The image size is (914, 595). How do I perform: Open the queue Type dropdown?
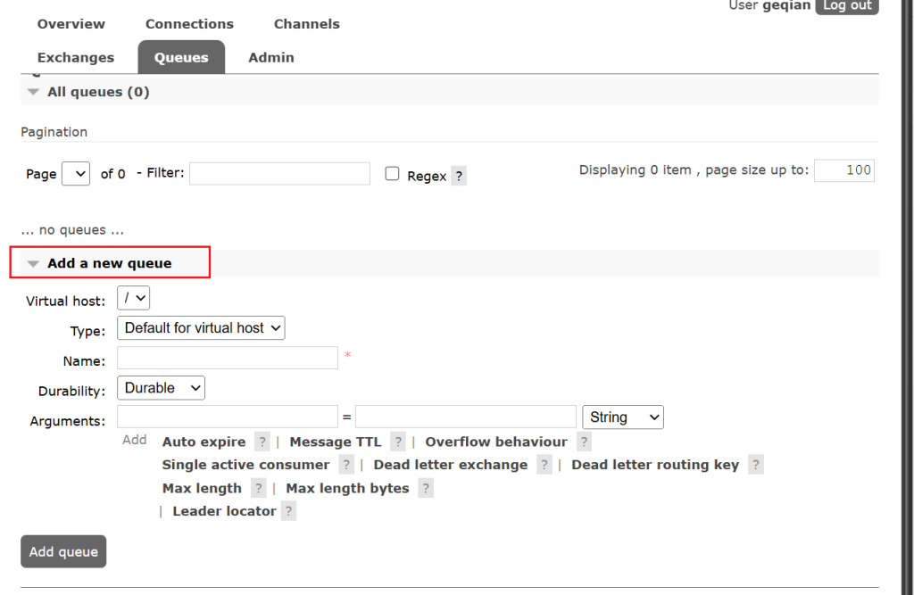coord(201,328)
